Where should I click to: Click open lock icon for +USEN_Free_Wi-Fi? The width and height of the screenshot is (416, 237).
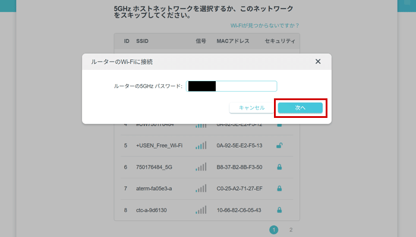[x=279, y=146]
